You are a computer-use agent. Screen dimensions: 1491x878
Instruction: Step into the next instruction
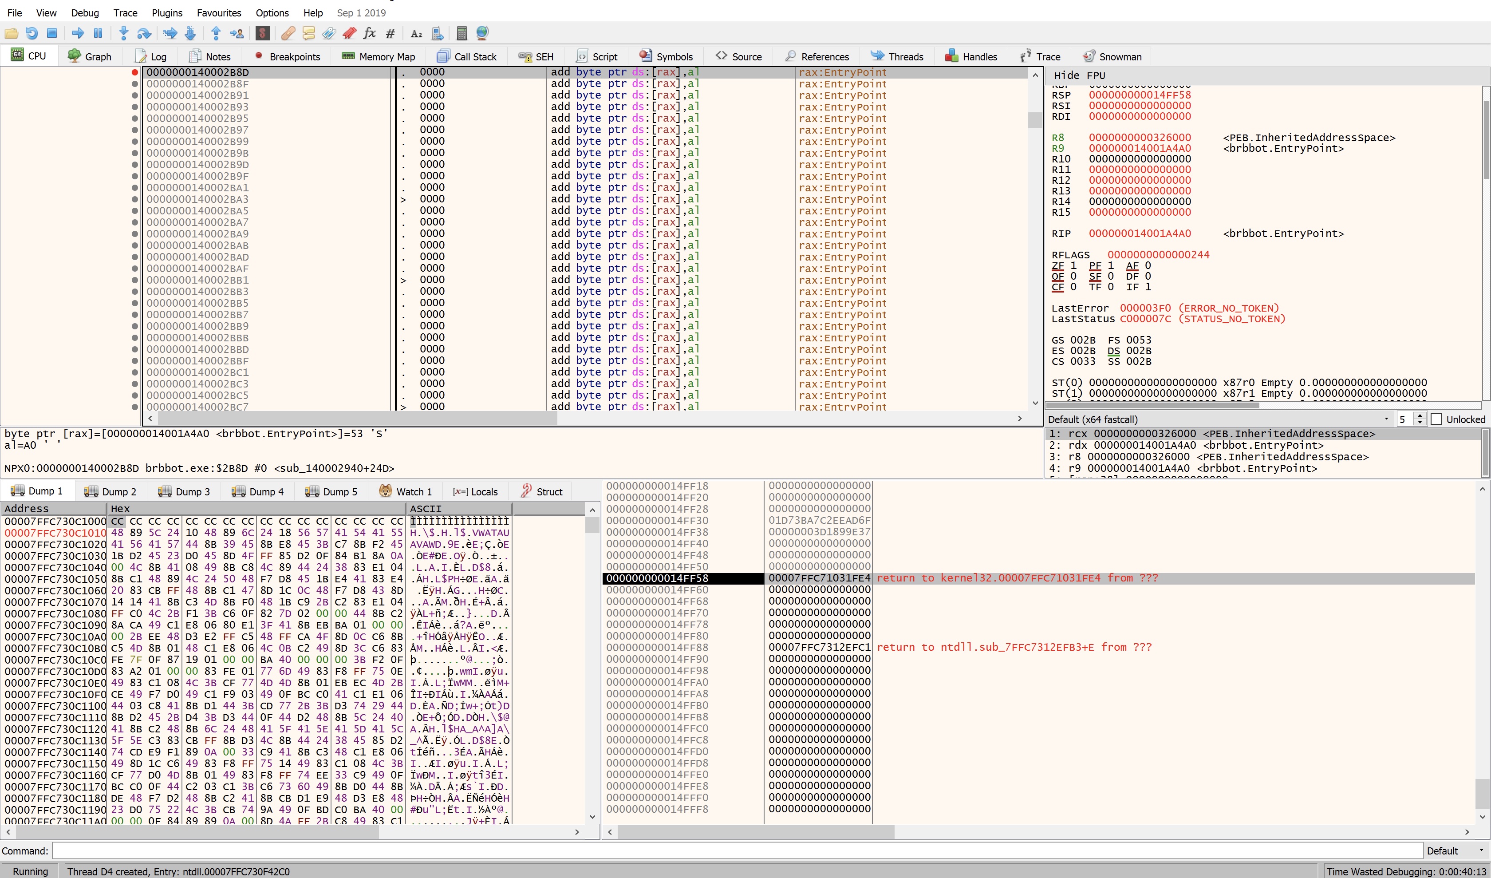click(123, 33)
